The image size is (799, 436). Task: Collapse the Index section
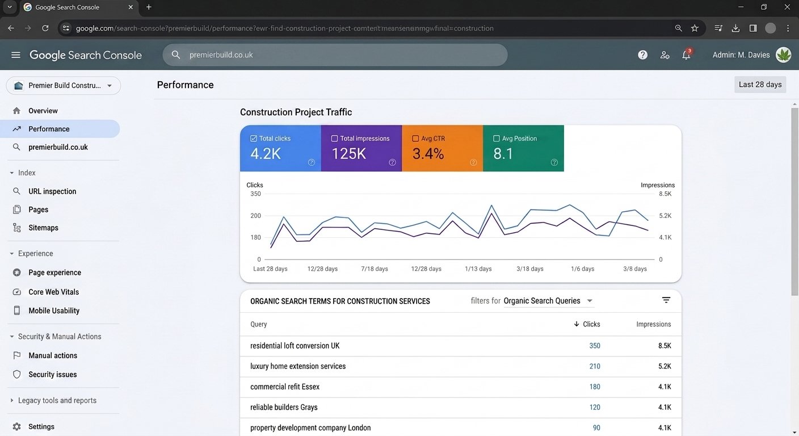coord(12,173)
